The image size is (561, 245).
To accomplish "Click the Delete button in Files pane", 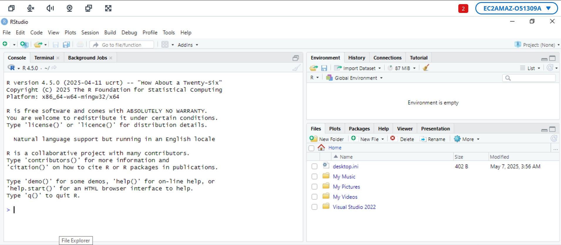I will coord(402,139).
